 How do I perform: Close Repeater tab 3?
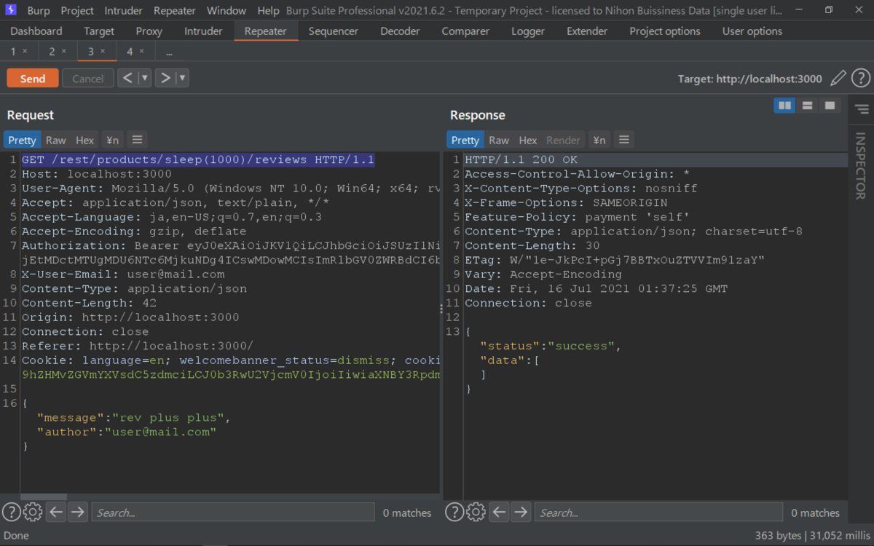(x=103, y=51)
